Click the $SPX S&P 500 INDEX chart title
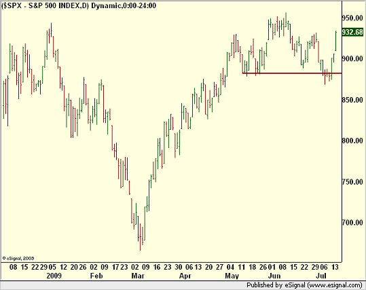Image resolution: width=366 pixels, height=290 pixels. click(x=79, y=5)
